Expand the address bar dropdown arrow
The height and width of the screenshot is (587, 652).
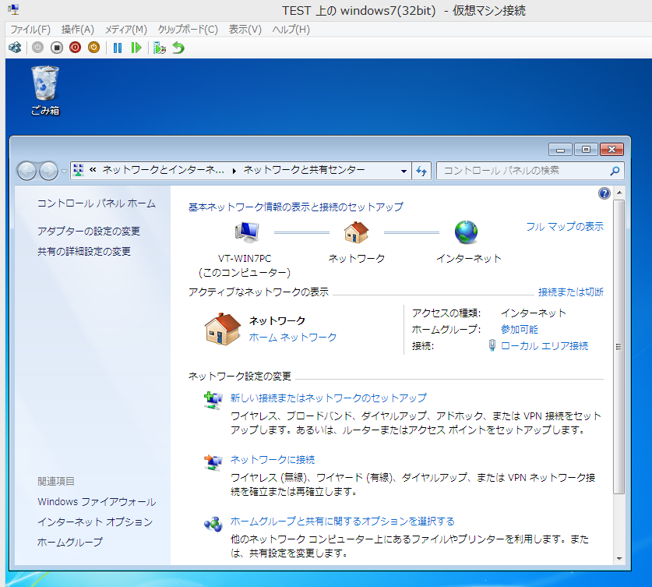(404, 171)
